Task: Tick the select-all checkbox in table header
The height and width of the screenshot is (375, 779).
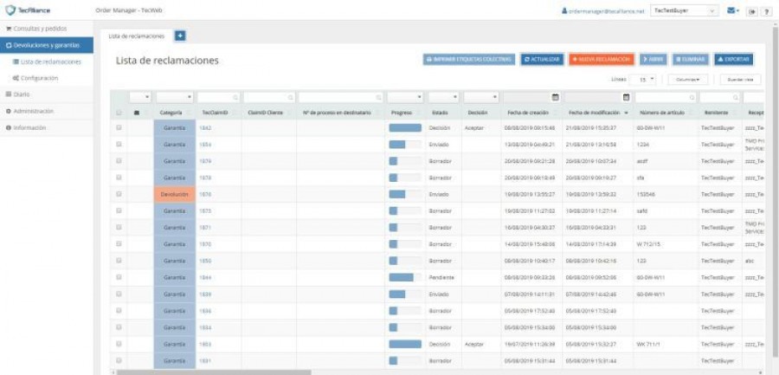Action: pyautogui.click(x=119, y=113)
